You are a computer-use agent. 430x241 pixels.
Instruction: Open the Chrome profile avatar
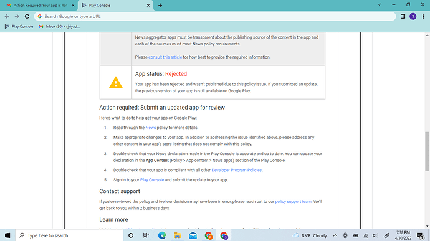click(x=413, y=16)
